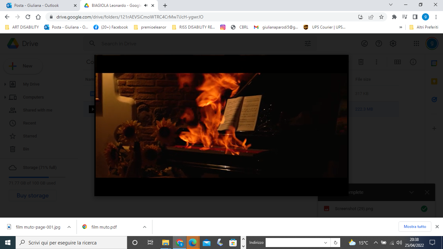
Task: Click the search filter options icon
Action: click(308, 43)
